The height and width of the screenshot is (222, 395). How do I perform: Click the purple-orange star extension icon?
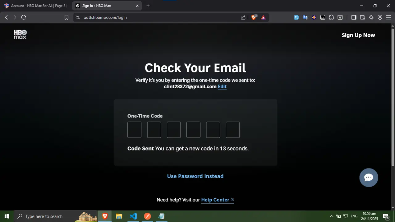(x=314, y=17)
